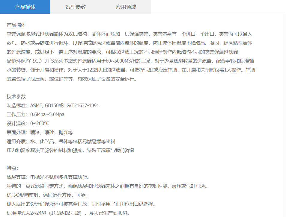Click the line starting 独特的三点式滤袋固定方式
Viewport: 286px width, 217px height.
click(107, 186)
